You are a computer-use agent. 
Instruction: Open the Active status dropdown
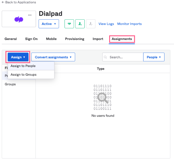click(49, 24)
